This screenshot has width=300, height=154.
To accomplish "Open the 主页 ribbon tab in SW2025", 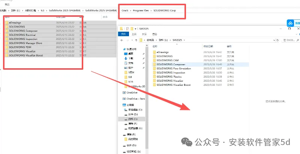I will click(x=134, y=34).
